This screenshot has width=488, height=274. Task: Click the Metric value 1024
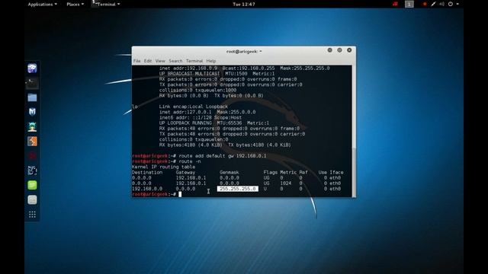[x=286, y=183]
